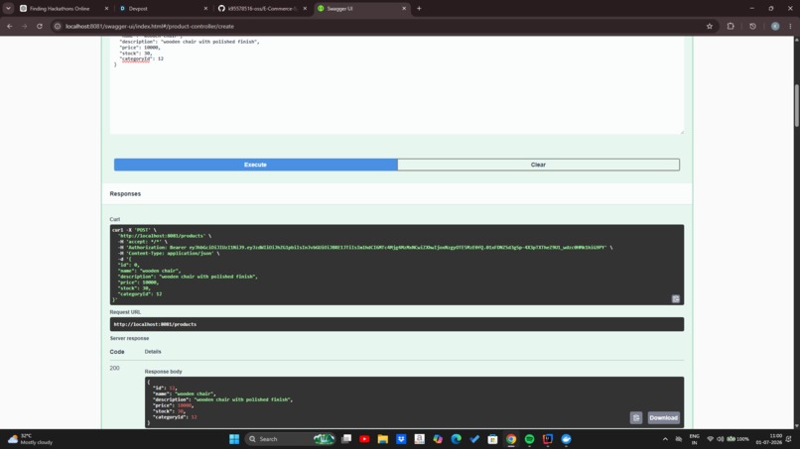
Task: Open Microsoft Copilot from the taskbar
Action: pyautogui.click(x=438, y=439)
